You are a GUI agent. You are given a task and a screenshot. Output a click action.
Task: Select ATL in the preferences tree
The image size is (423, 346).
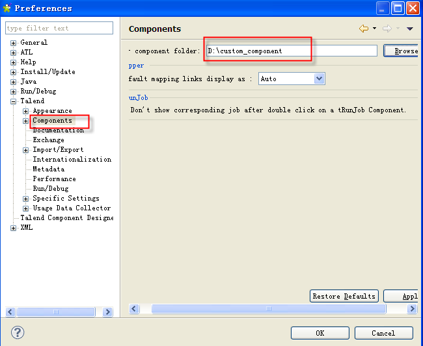point(27,52)
